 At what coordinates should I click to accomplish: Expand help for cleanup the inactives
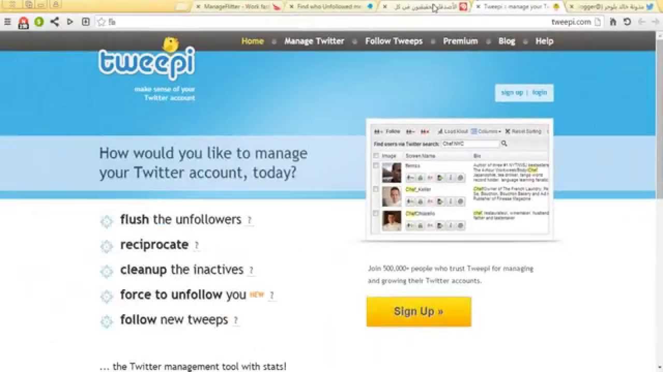click(x=251, y=270)
